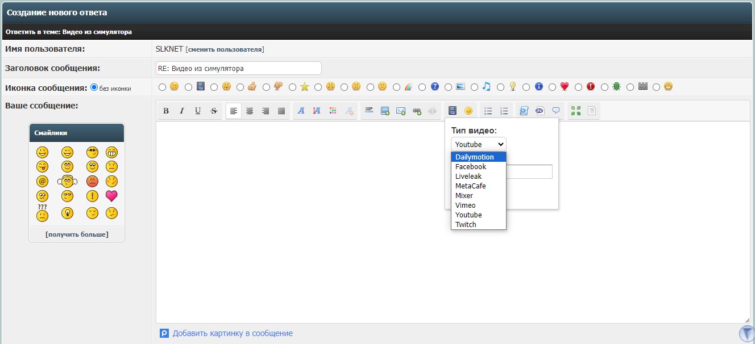Viewport: 755px width, 344px height.
Task: Open the Youtube video type dropdown
Action: pyautogui.click(x=478, y=144)
